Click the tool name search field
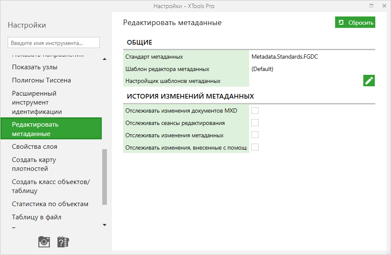This screenshot has width=391, height=255. pos(54,43)
